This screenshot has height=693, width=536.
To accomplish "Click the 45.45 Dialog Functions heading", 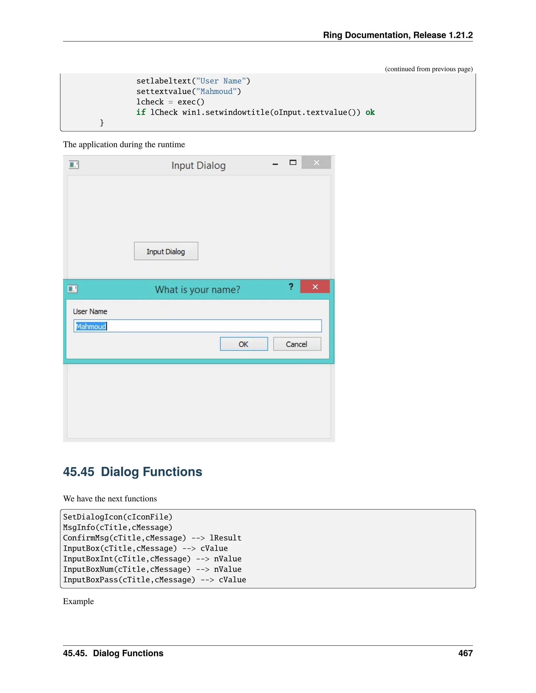I will 132,472.
